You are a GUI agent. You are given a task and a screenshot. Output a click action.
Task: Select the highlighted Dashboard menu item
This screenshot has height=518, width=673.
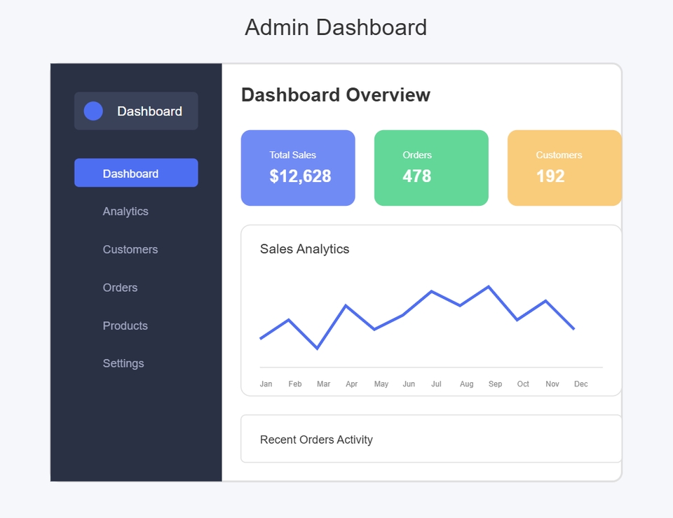pyautogui.click(x=136, y=173)
